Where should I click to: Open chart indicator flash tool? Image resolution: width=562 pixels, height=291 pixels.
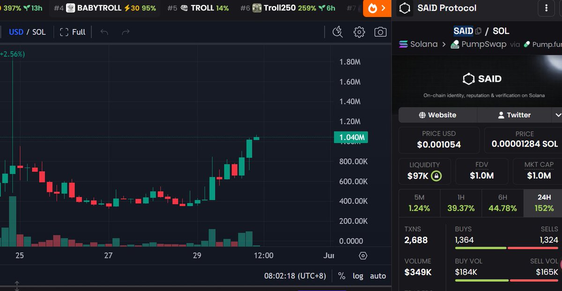(337, 32)
